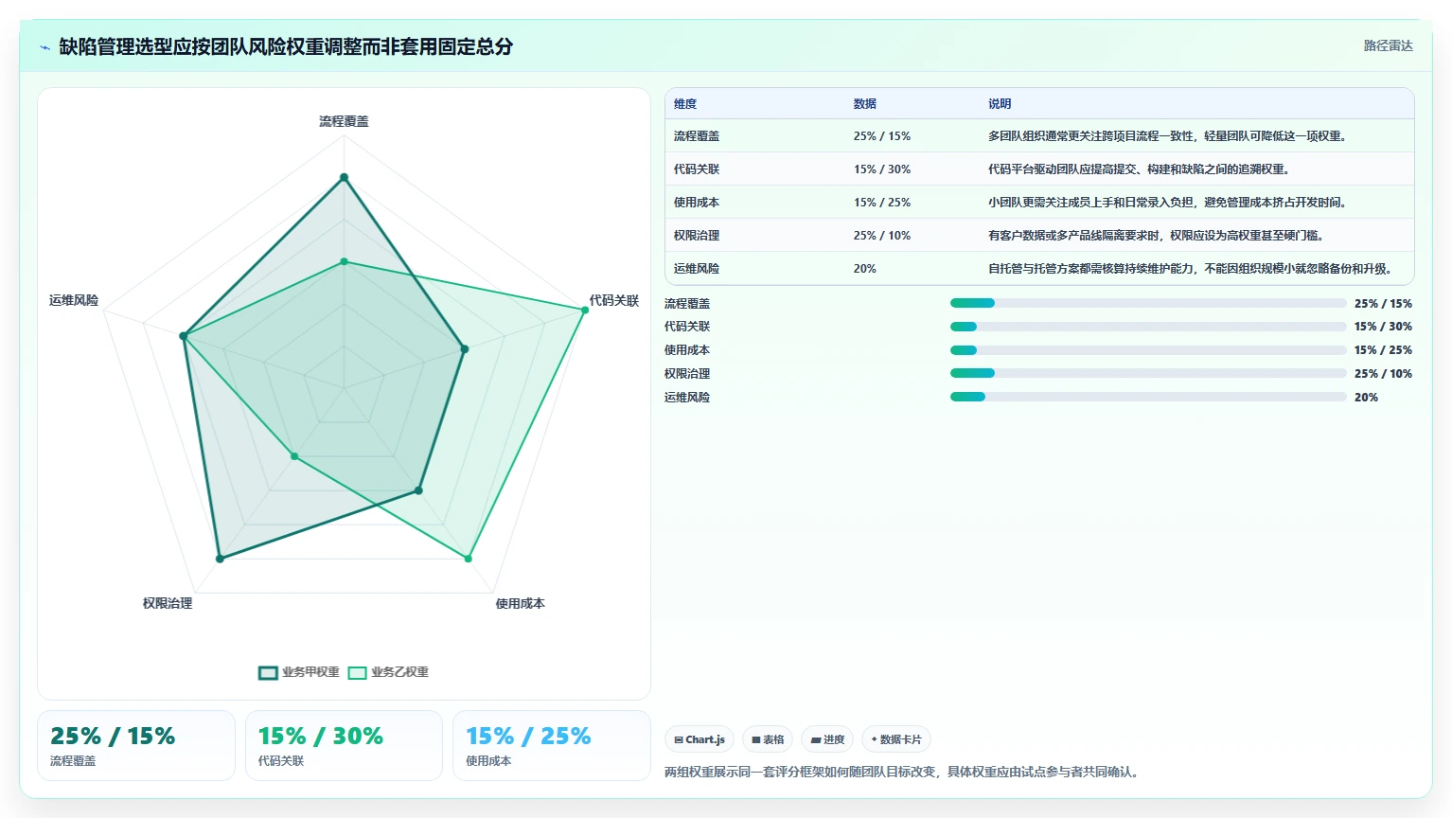
Task: Click the 运维风险 progress bar
Action: point(1148,397)
